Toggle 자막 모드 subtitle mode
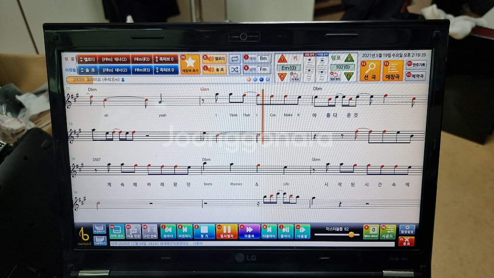 click(117, 232)
